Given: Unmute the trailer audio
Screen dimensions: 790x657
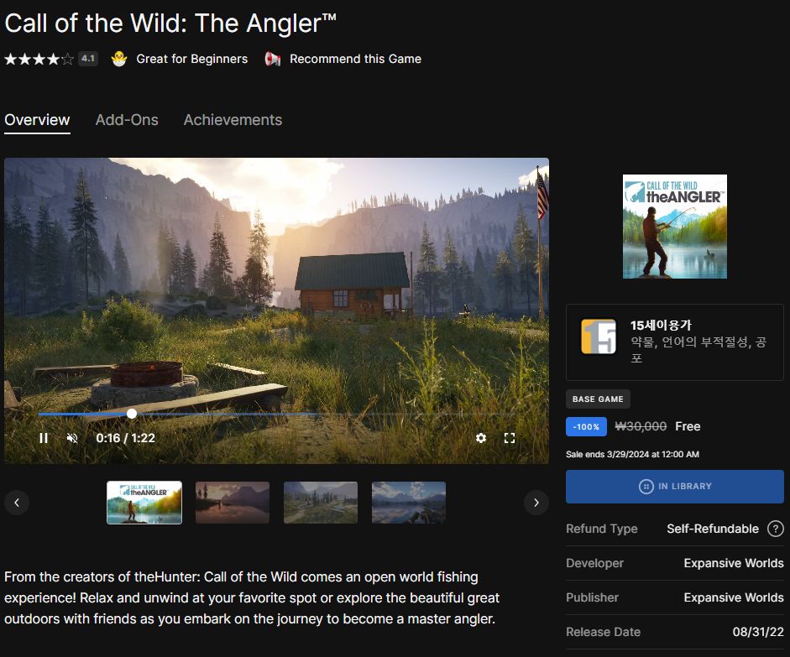Looking at the screenshot, I should click(x=72, y=438).
